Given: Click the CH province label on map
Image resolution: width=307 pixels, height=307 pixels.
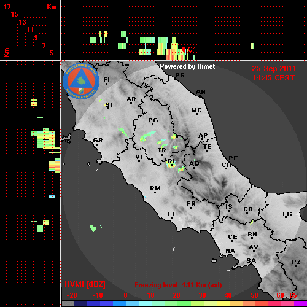Looking at the screenshot, I should pyautogui.click(x=227, y=165).
